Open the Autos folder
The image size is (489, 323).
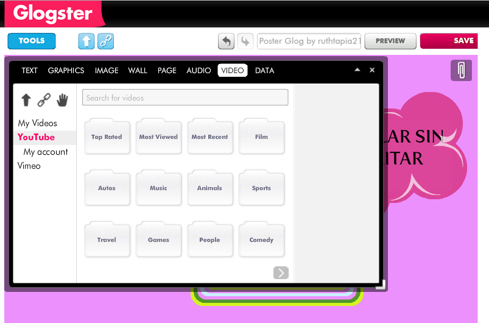[107, 188]
